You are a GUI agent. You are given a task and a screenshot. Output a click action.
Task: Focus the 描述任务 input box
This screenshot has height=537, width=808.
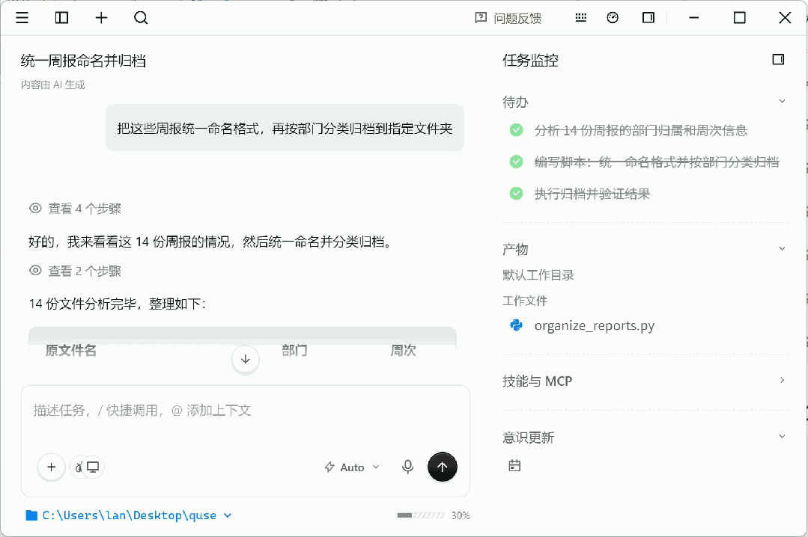pos(246,411)
